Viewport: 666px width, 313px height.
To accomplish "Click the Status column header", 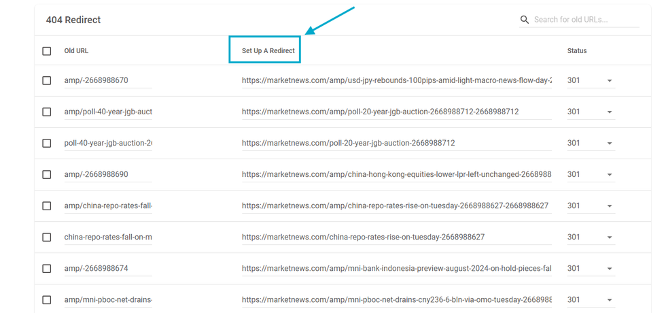I will pyautogui.click(x=576, y=51).
